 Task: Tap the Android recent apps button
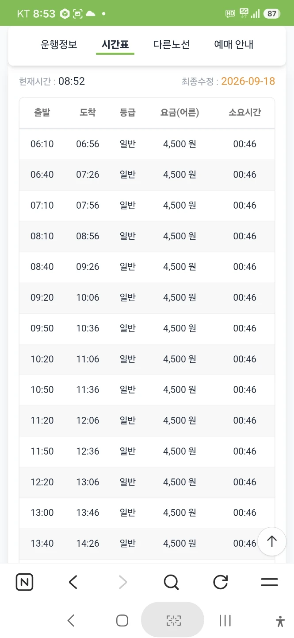click(225, 620)
